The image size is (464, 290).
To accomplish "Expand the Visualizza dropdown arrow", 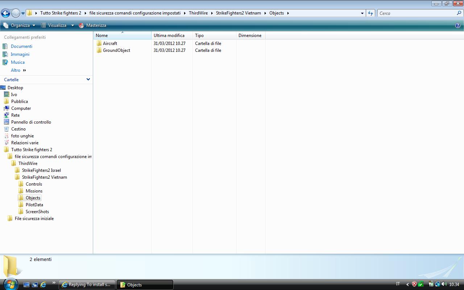I will 72,25.
